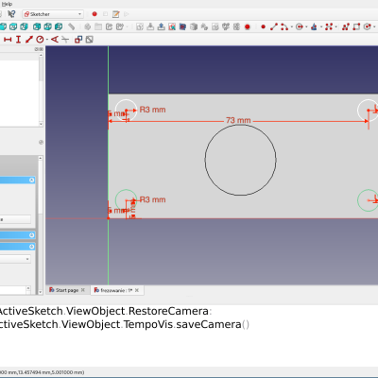Image resolution: width=378 pixels, height=378 pixels.
Task: Collapse the top blue task panel header
Action: pos(31,180)
